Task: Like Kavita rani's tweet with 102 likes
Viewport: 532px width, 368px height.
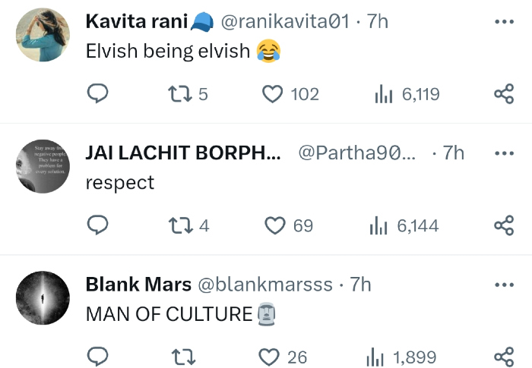Action: tap(272, 94)
